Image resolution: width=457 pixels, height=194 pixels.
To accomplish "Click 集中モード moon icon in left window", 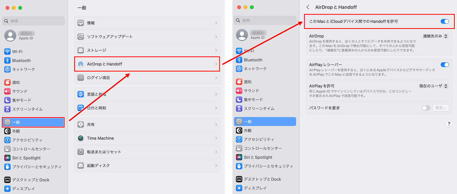I will coord(7,100).
